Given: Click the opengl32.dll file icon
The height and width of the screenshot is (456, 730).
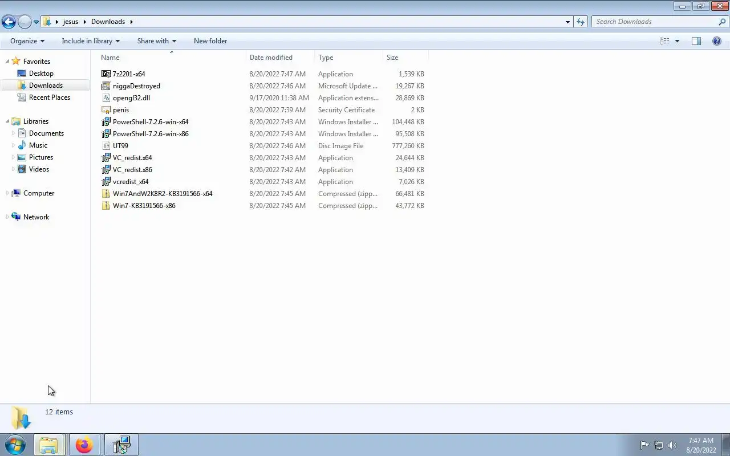Looking at the screenshot, I should point(106,98).
